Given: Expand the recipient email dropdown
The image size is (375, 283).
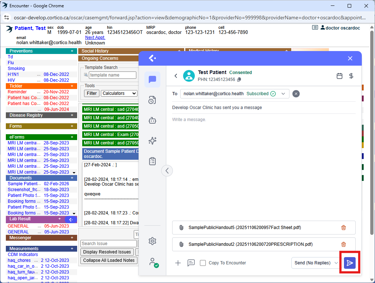Looking at the screenshot, I should click(x=283, y=94).
